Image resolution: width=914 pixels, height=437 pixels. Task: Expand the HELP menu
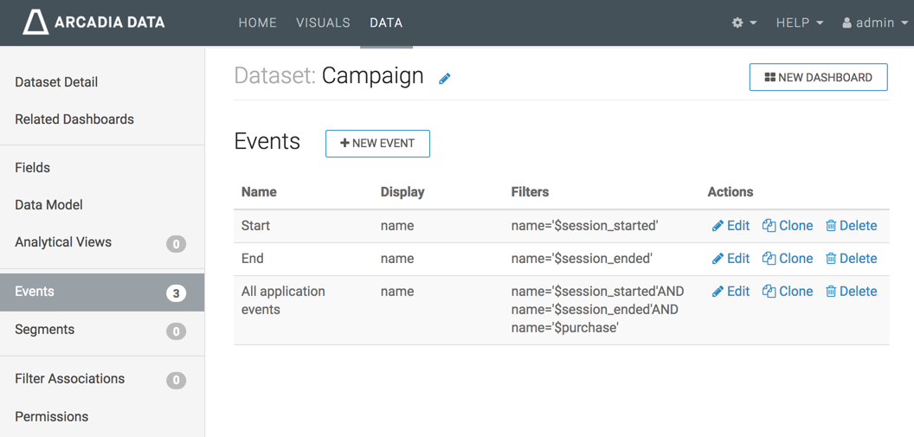(x=799, y=23)
